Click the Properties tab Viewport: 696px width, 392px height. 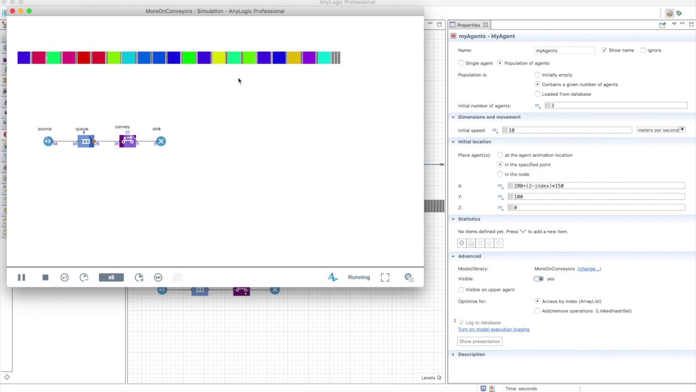468,25
